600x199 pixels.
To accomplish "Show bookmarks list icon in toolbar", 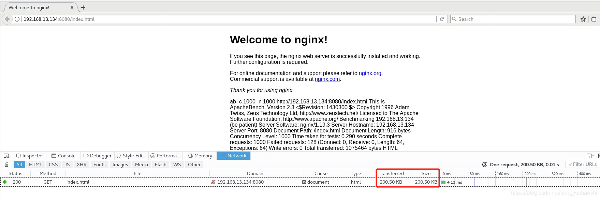I will (x=594, y=19).
